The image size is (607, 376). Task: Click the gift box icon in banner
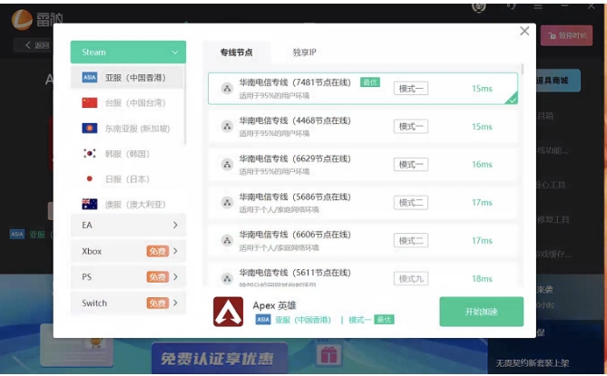(328, 355)
